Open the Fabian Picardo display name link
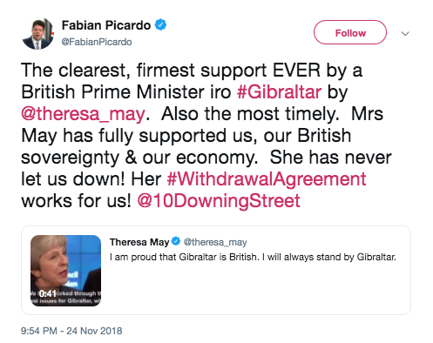 [106, 25]
